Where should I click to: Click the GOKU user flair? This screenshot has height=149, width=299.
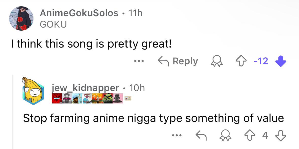point(53,25)
